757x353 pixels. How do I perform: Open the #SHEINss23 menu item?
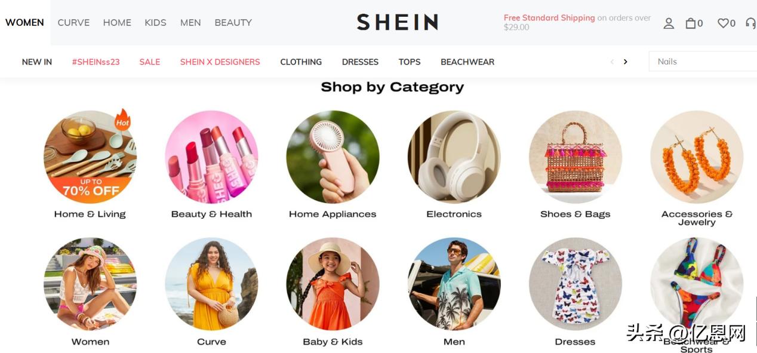pyautogui.click(x=96, y=62)
